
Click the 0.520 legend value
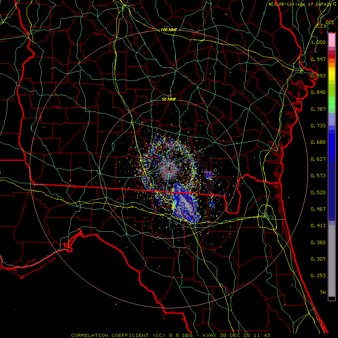coord(318,193)
